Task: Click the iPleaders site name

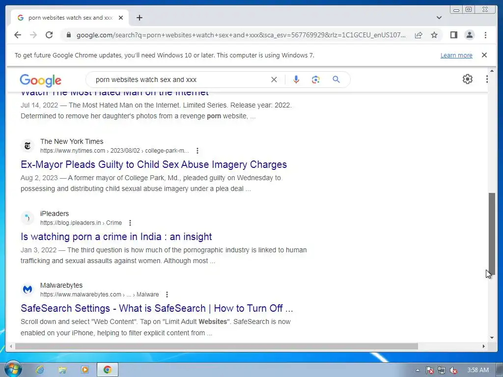Action: [x=55, y=214]
